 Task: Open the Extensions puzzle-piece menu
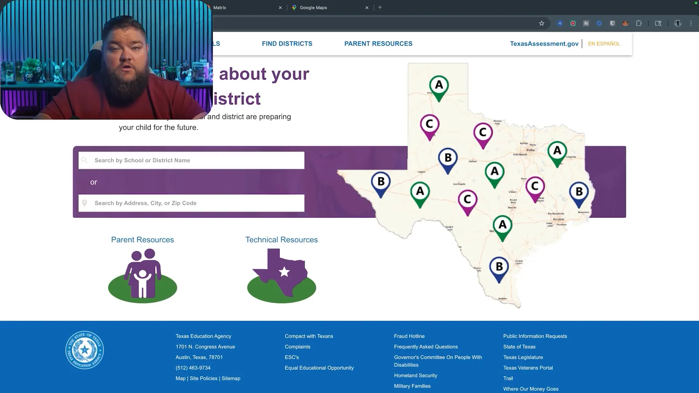click(x=639, y=23)
